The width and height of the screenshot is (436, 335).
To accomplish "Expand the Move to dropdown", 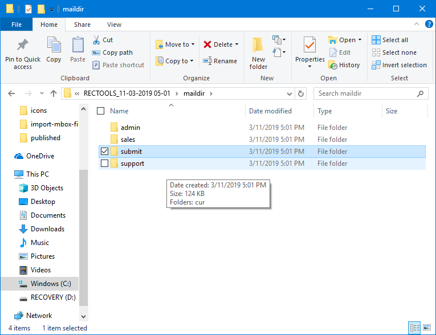I will [193, 44].
